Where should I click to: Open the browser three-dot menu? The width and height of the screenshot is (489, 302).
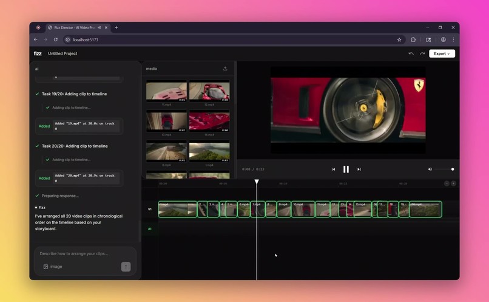click(453, 39)
